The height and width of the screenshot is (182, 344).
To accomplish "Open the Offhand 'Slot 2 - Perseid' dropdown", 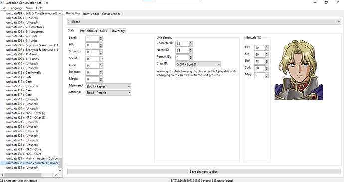I will (x=108, y=93).
